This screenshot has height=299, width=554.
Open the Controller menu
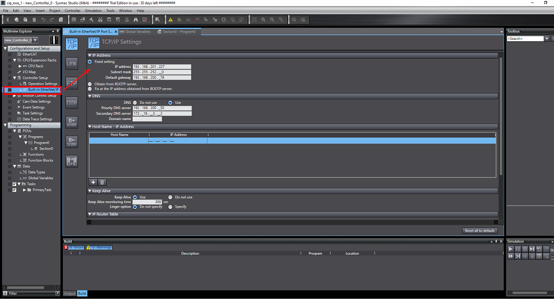point(73,10)
